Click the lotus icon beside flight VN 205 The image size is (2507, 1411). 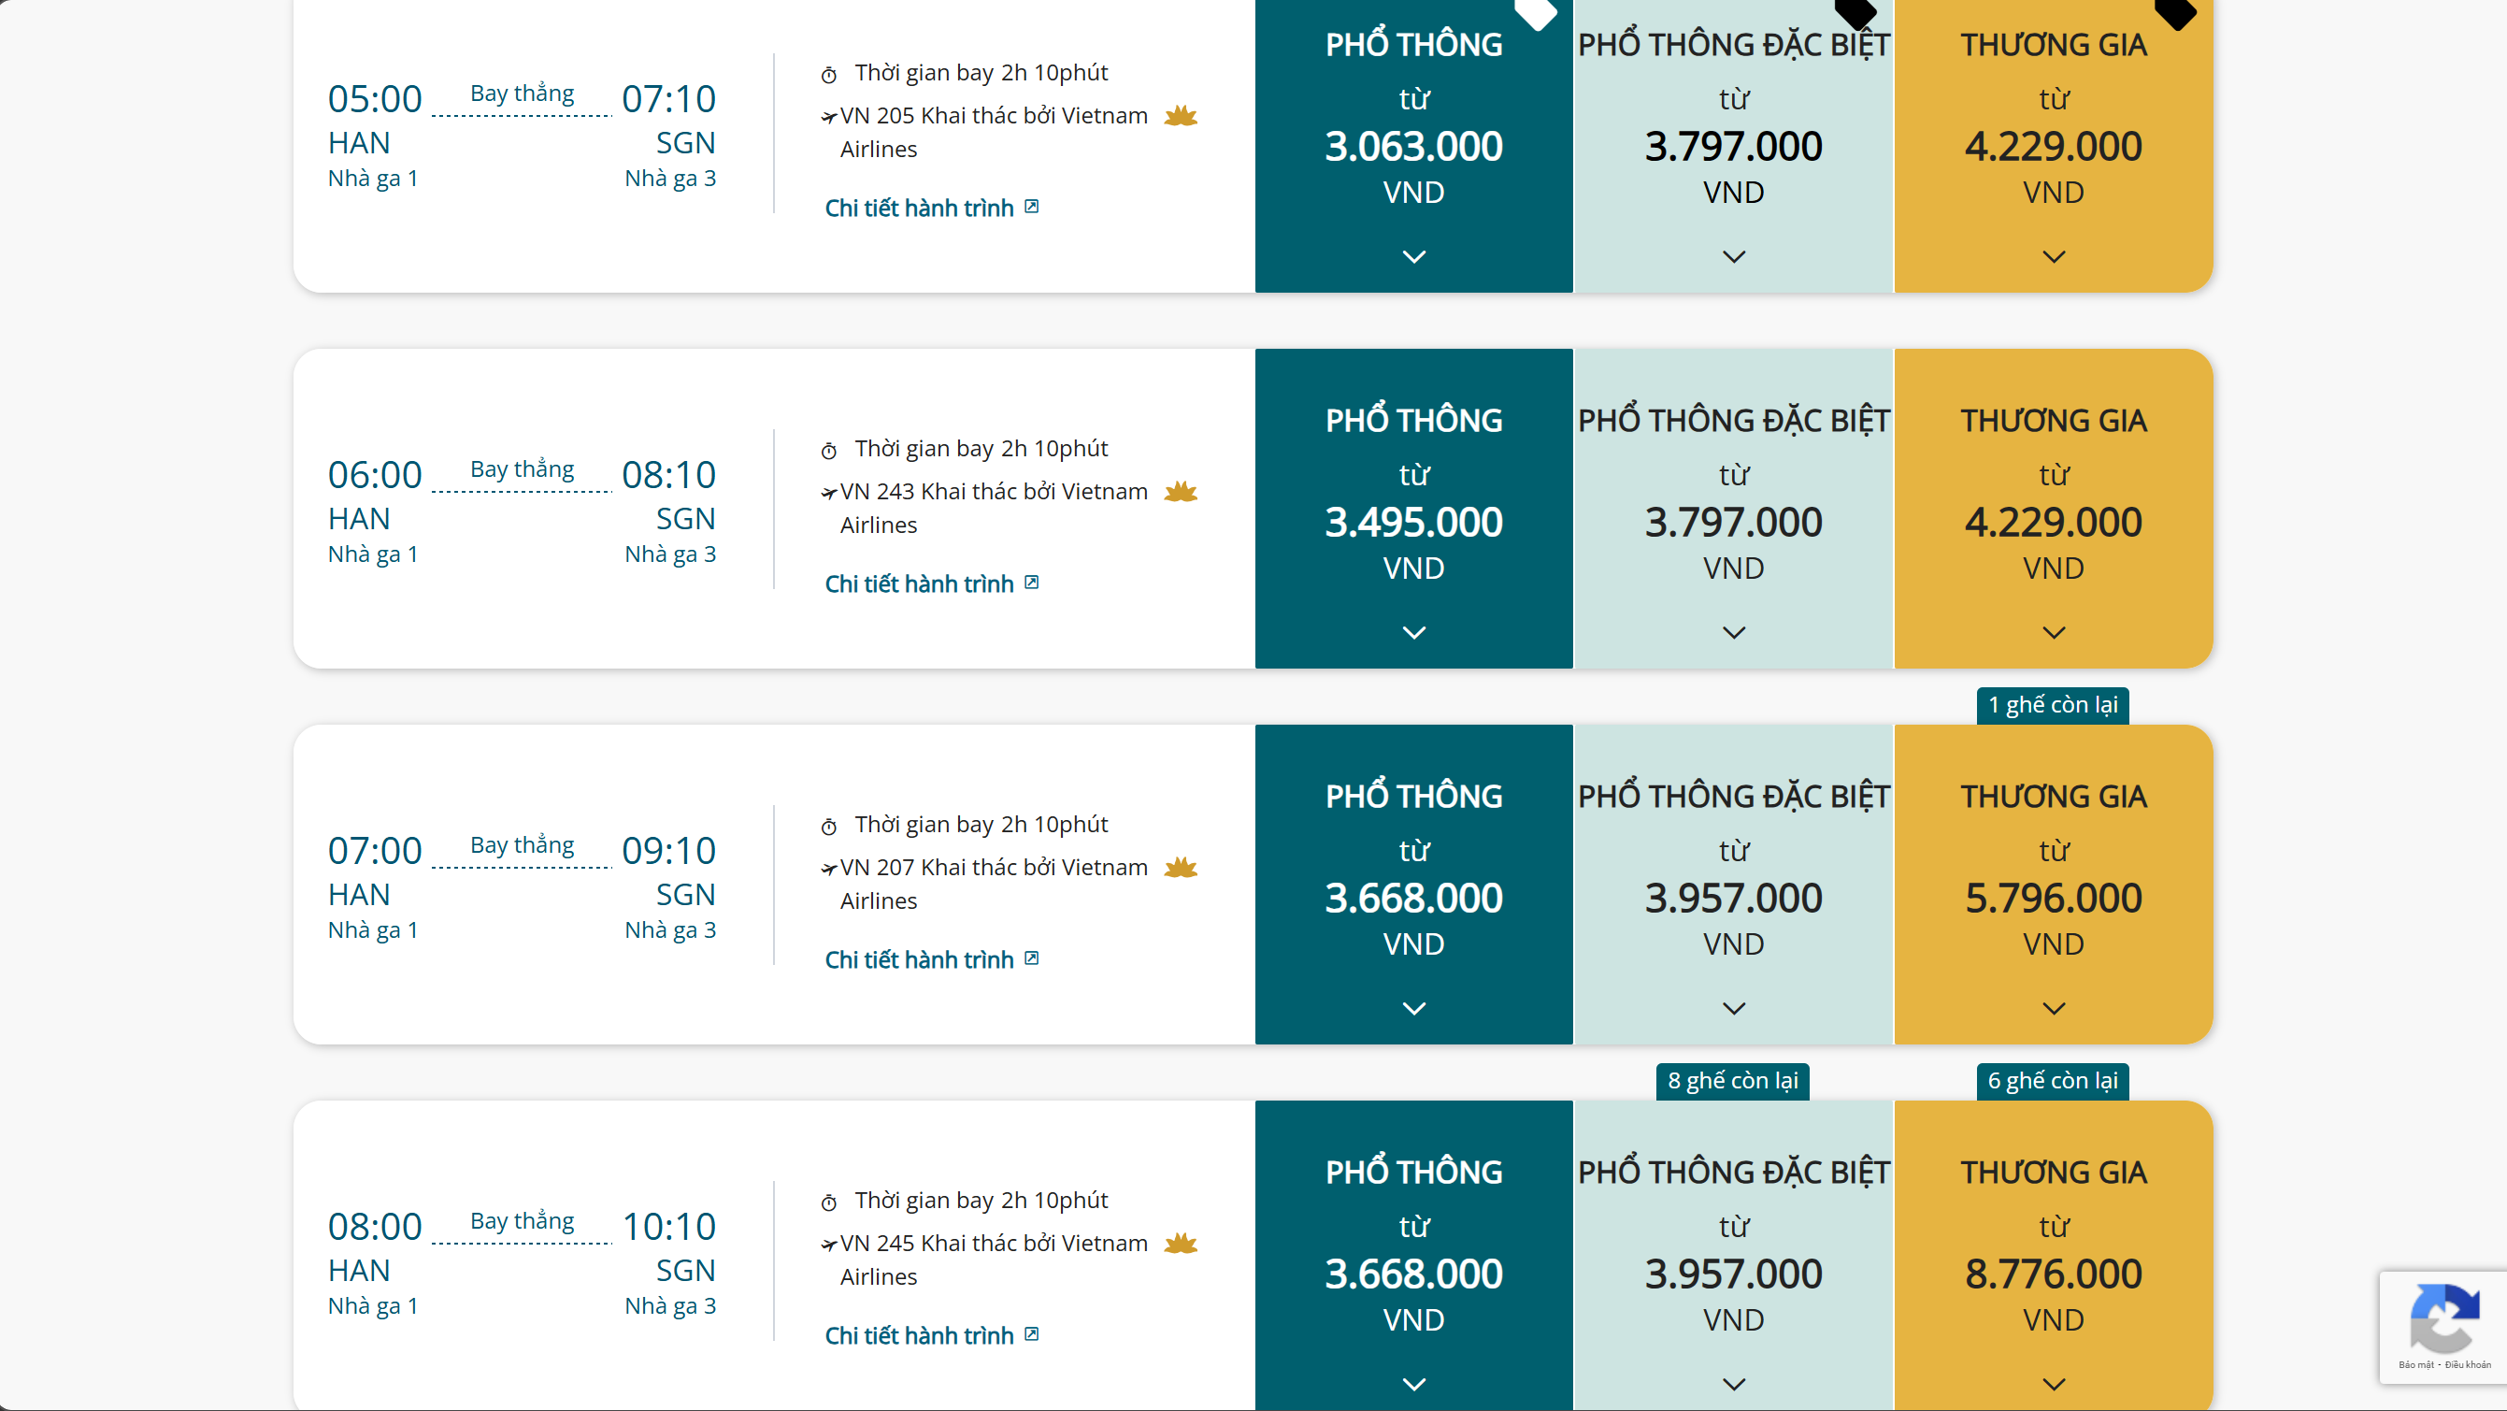1181,116
